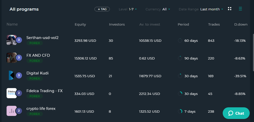Switch to list table view
Viewport: 254px width, 122px height.
click(x=240, y=9)
